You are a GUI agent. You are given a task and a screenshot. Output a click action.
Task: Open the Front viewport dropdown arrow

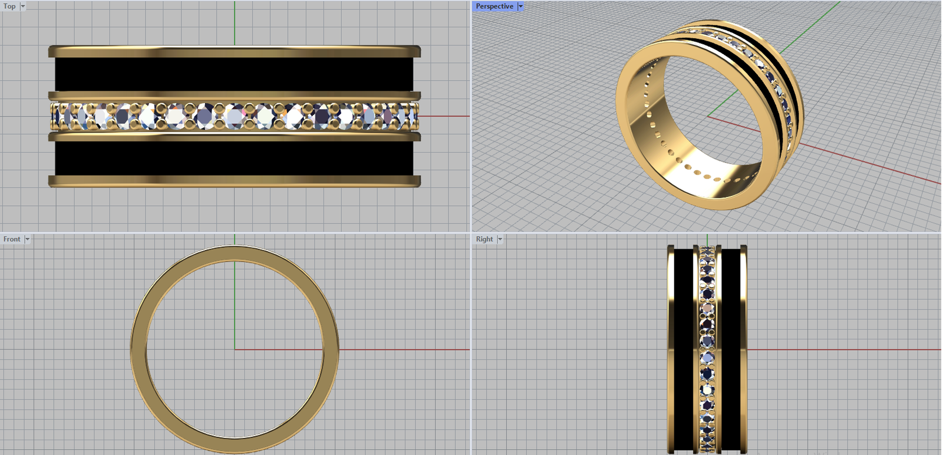(x=27, y=239)
